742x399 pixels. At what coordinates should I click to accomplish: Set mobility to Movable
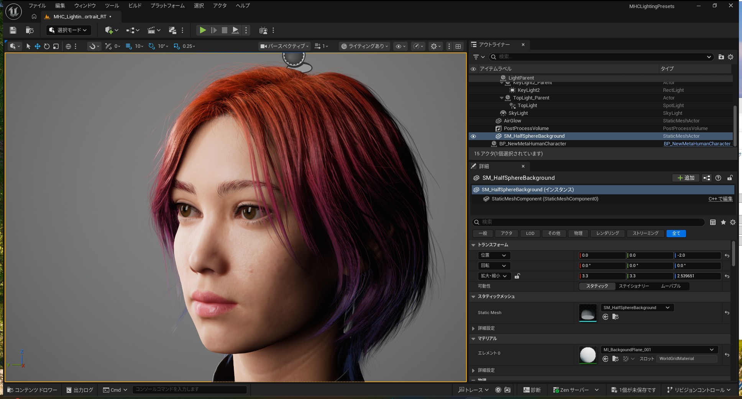[670, 286]
